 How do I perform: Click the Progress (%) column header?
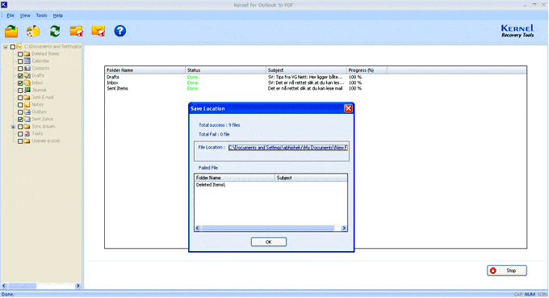tap(367, 70)
